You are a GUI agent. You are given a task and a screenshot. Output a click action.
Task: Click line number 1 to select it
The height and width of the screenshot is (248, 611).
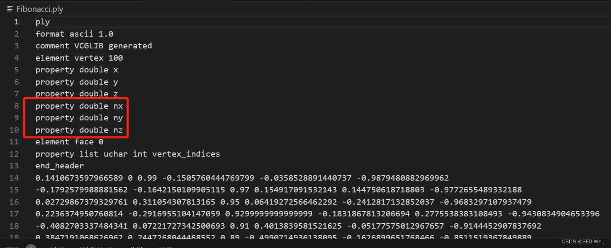tap(16, 21)
